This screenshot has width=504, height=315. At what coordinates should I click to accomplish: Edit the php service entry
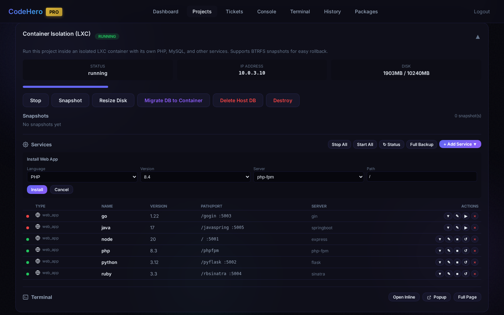[449, 251]
